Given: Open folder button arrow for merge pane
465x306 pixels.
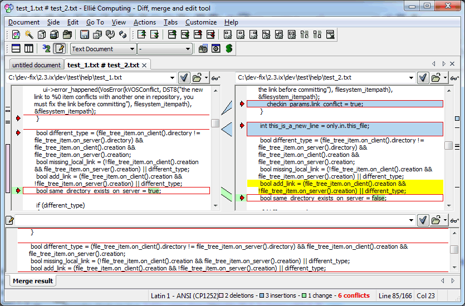Looking at the screenshot, I should [x=445, y=220].
